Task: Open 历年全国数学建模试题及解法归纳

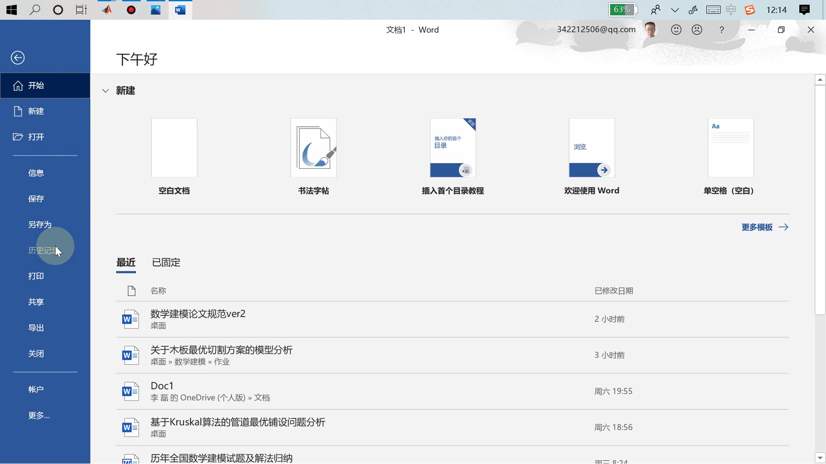Action: coord(452,455)
